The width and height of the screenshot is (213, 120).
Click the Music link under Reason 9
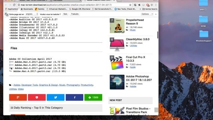coord(133,30)
